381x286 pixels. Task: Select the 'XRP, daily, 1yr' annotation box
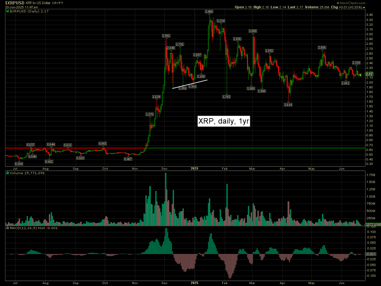coord(224,121)
